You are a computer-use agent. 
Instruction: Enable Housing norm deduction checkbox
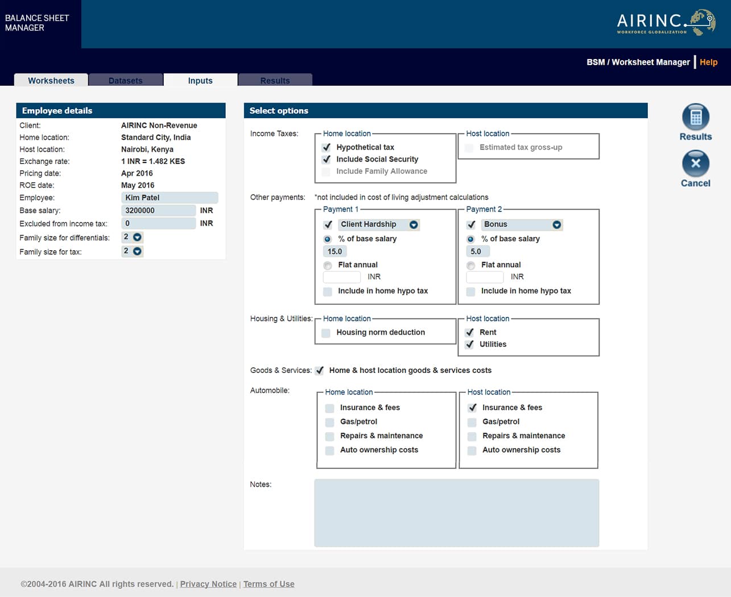pyautogui.click(x=327, y=333)
